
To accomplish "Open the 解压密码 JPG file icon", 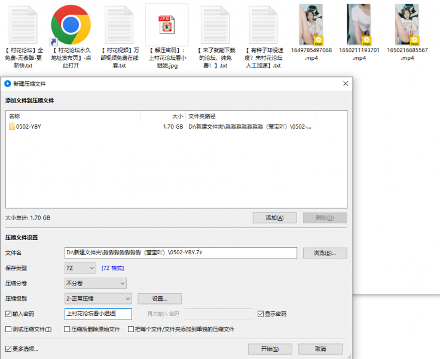I will point(167,25).
